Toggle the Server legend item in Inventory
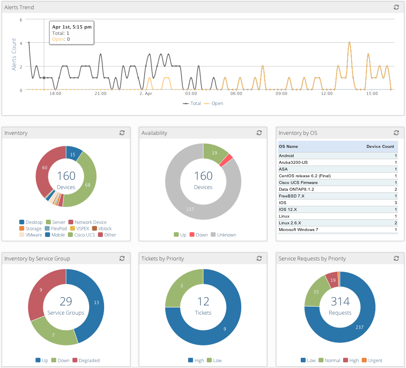The height and width of the screenshot is (368, 406). coord(55,222)
